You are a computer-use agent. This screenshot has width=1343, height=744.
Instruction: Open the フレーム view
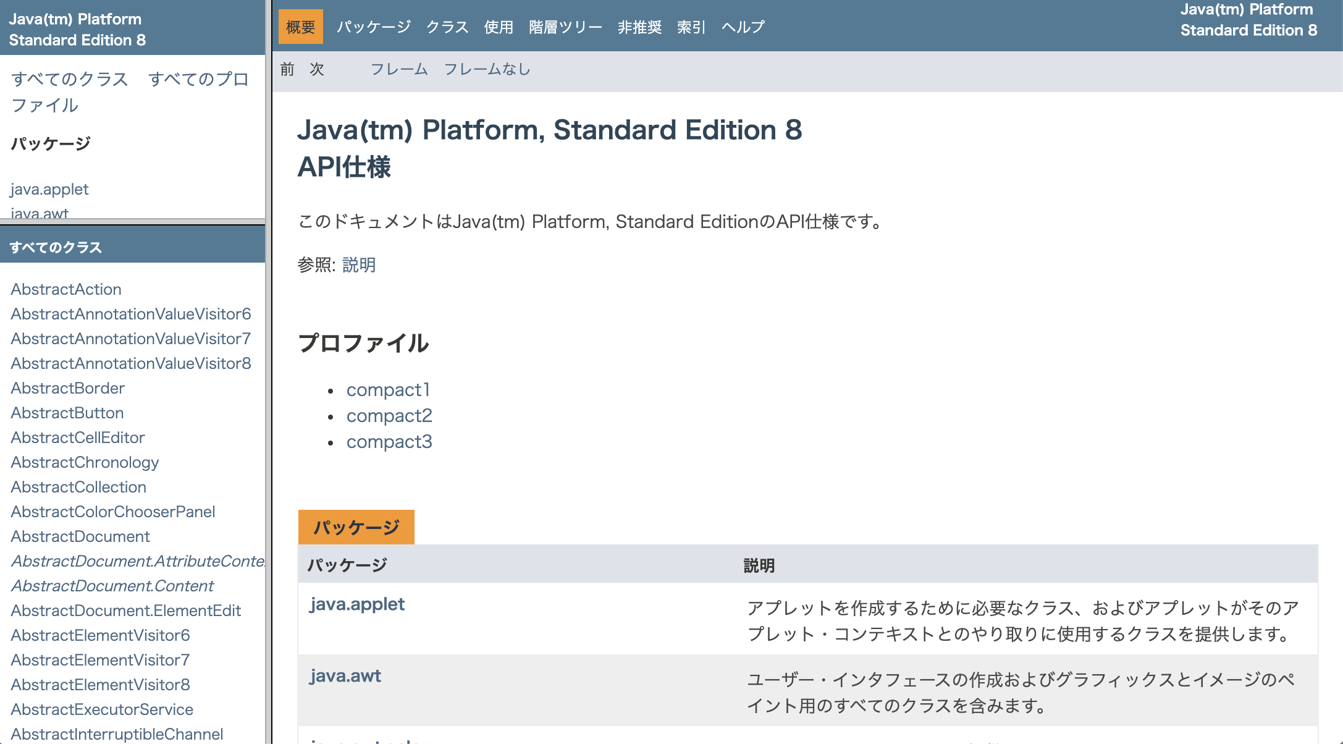pos(399,69)
